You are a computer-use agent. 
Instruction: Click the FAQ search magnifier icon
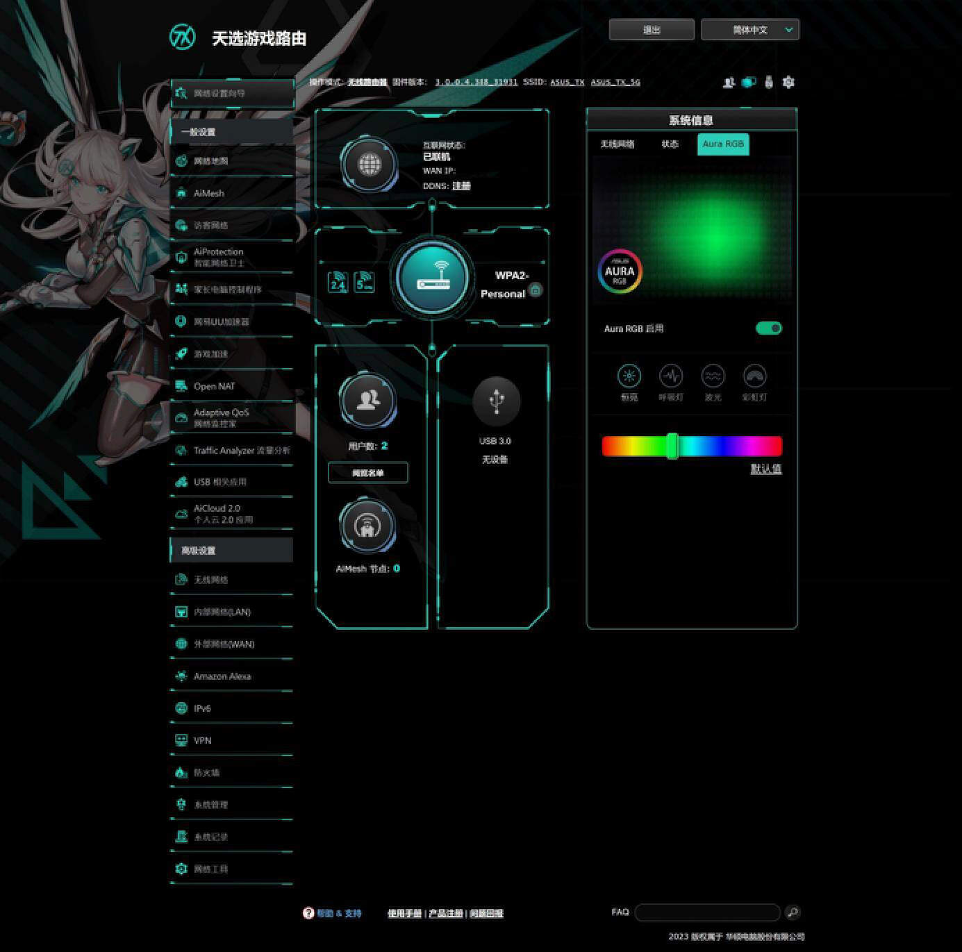point(793,912)
